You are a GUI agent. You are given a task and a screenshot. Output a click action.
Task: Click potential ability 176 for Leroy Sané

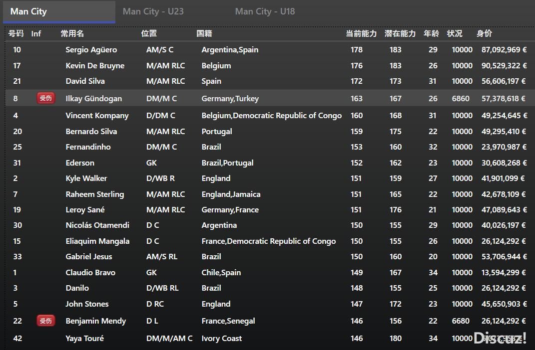click(x=396, y=210)
